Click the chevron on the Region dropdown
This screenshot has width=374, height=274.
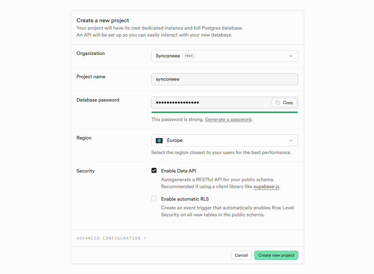291,140
